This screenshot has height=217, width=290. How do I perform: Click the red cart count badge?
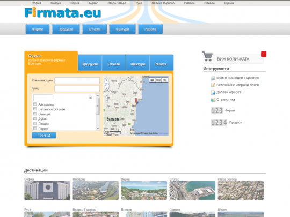pyautogui.click(x=264, y=54)
